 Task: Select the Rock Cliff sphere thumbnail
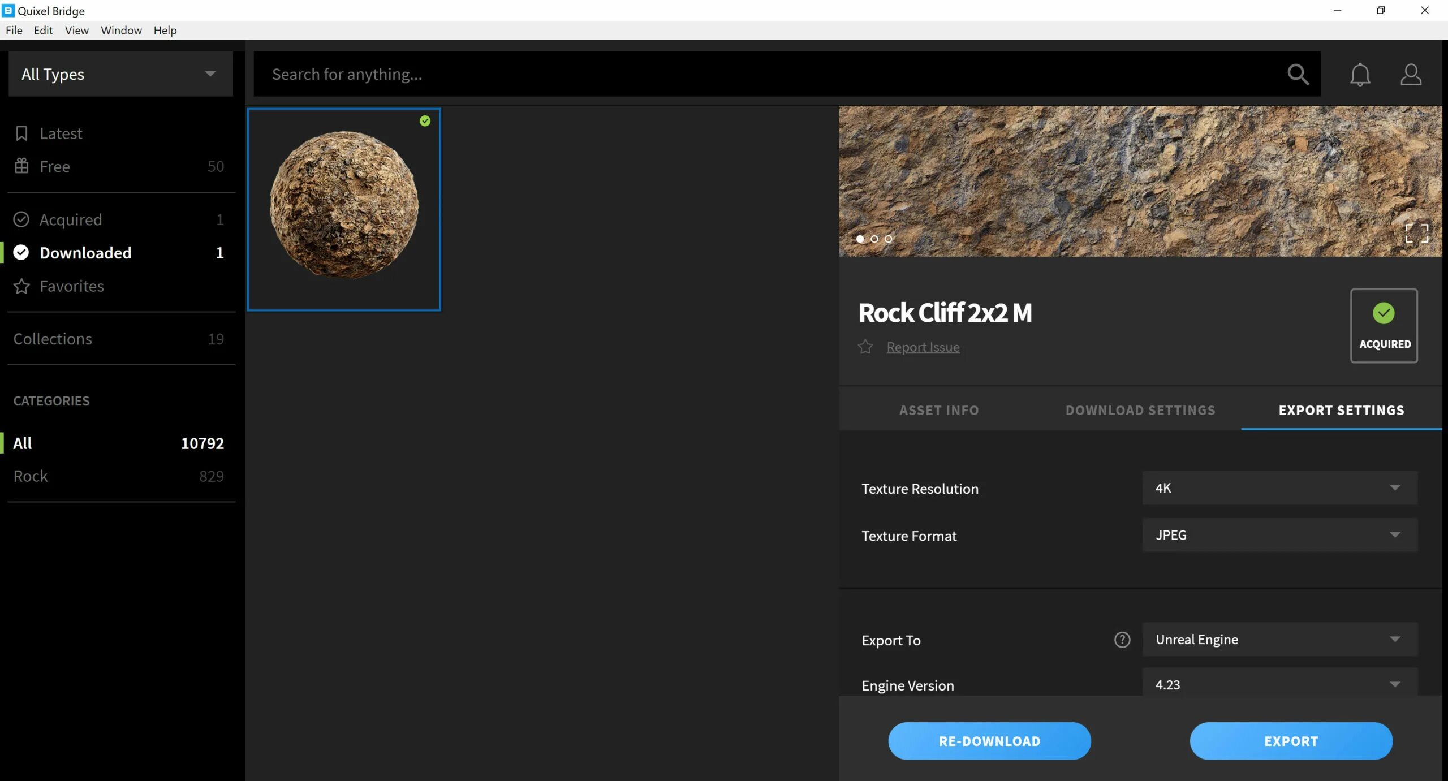click(344, 209)
